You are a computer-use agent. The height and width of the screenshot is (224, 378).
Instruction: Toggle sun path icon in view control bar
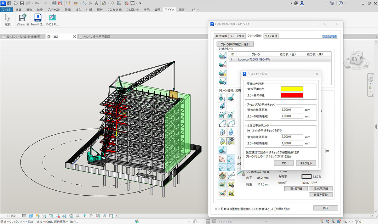(x=37, y=216)
